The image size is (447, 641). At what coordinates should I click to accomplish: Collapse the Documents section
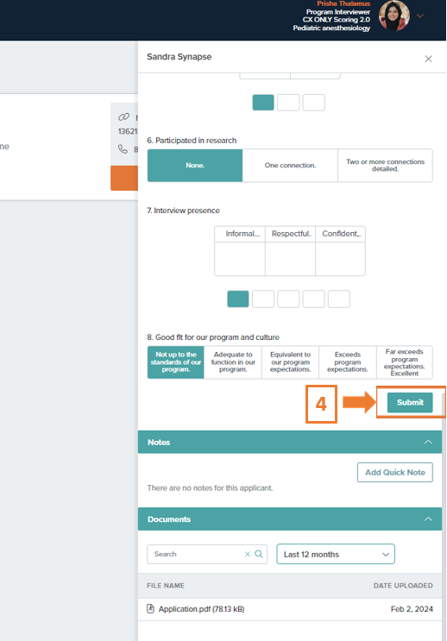(x=428, y=518)
